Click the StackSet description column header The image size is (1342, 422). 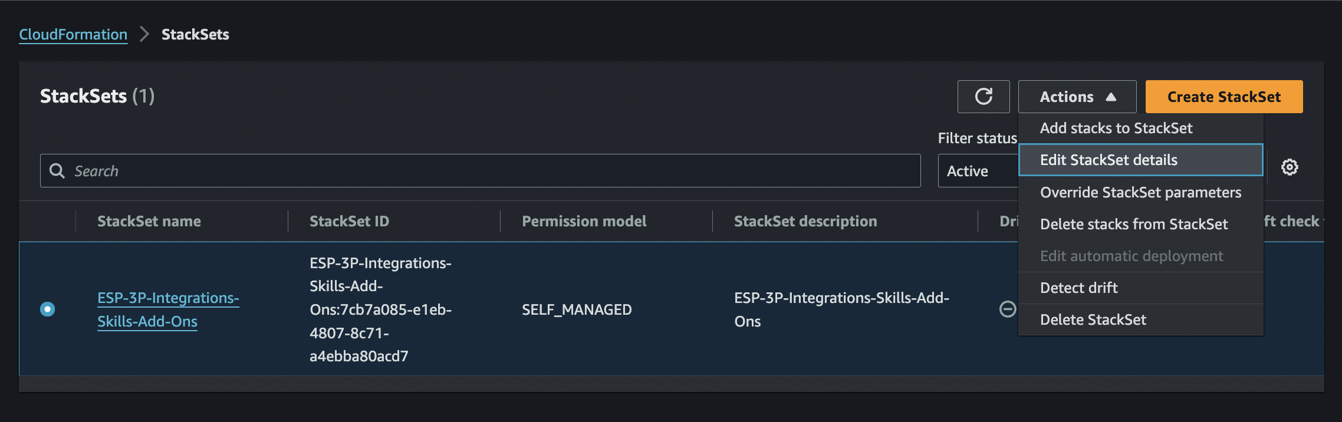pyautogui.click(x=805, y=221)
